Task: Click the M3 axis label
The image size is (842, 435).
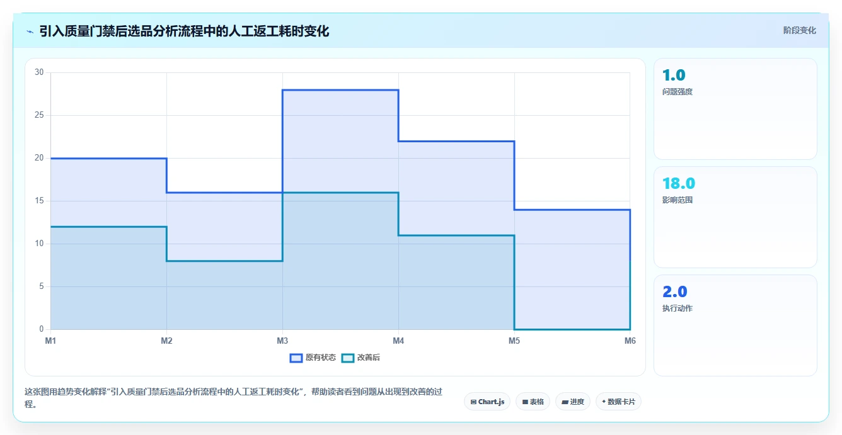Action: tap(282, 341)
